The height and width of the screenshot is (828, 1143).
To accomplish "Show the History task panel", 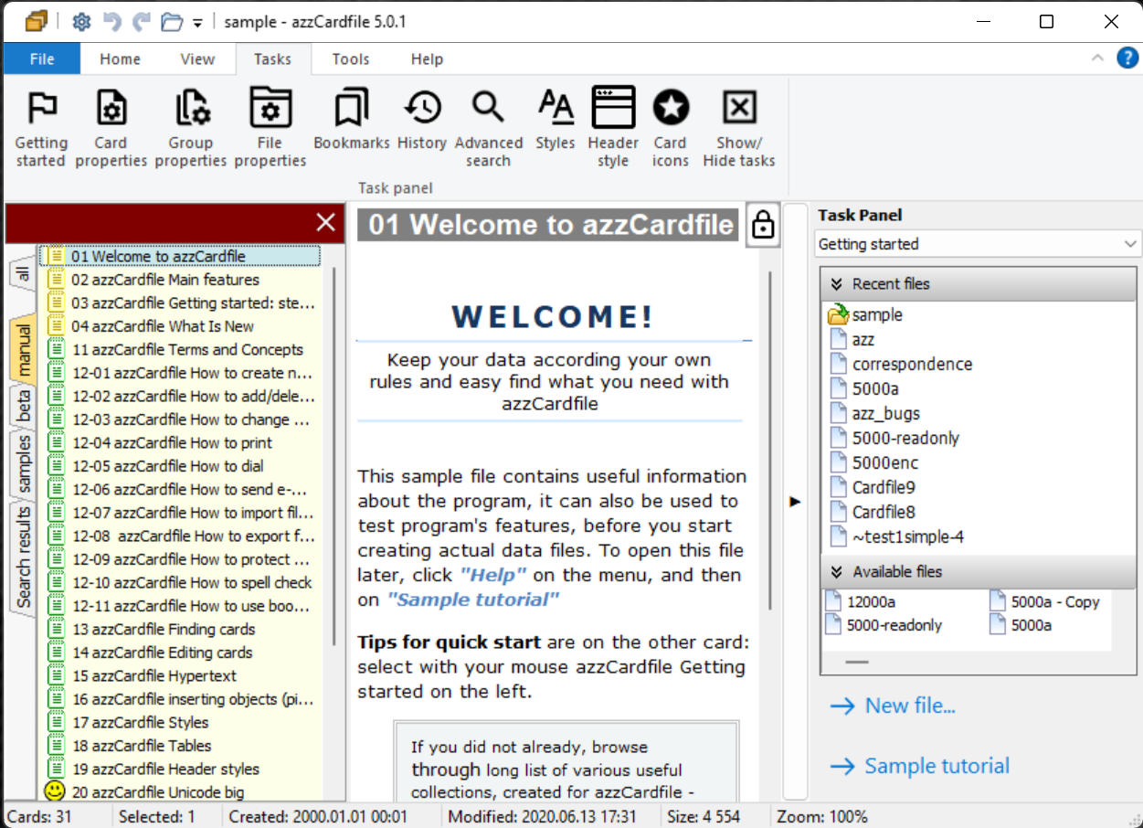I will 422,119.
